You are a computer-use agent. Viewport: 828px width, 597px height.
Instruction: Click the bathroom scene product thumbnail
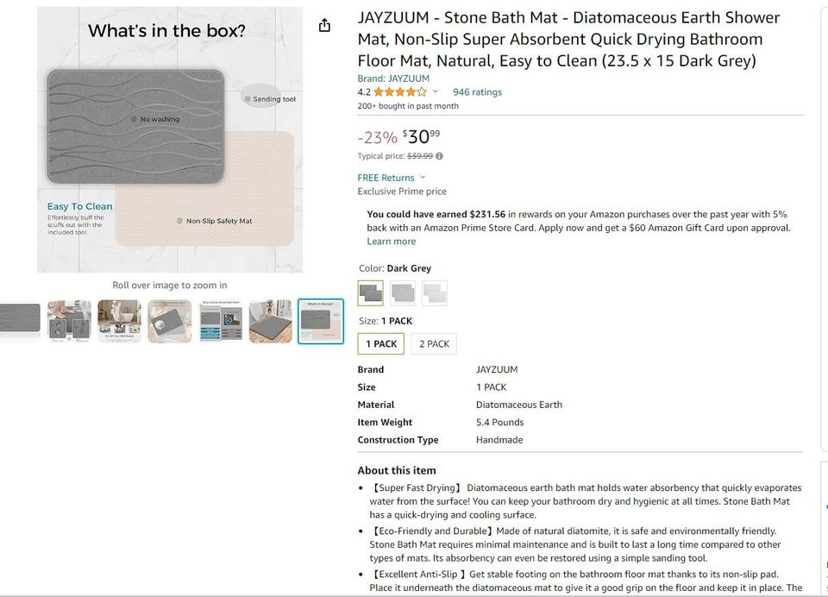119,321
